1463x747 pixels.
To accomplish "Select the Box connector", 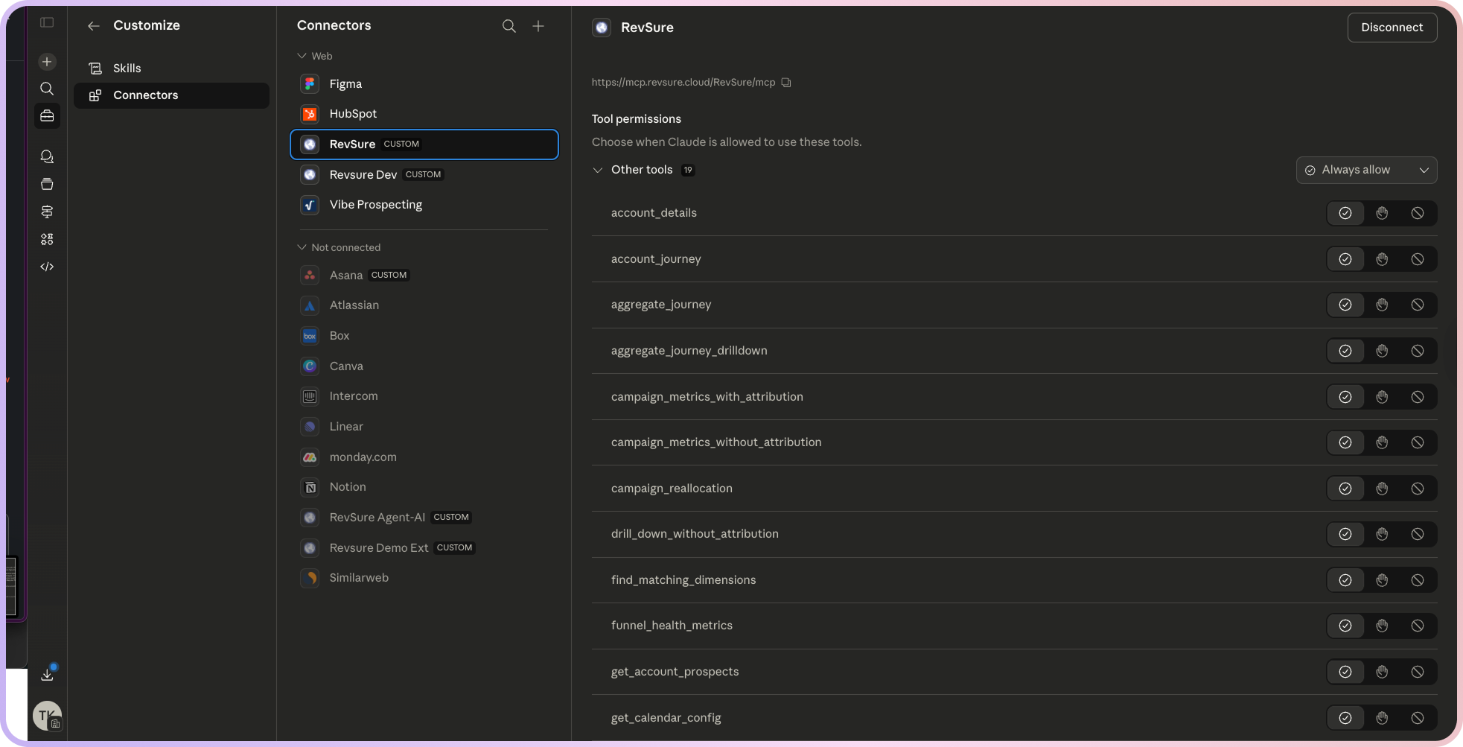I will tap(424, 336).
